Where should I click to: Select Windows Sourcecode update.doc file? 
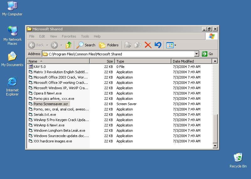click(61, 136)
